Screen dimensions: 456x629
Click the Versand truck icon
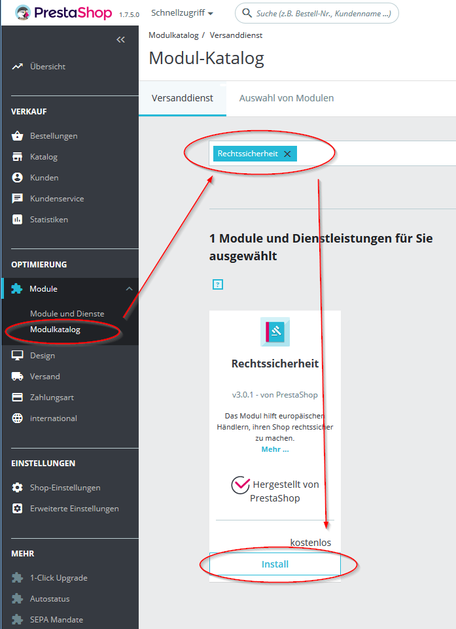[17, 376]
